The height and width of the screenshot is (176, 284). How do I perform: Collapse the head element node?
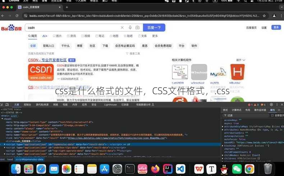[3, 119]
